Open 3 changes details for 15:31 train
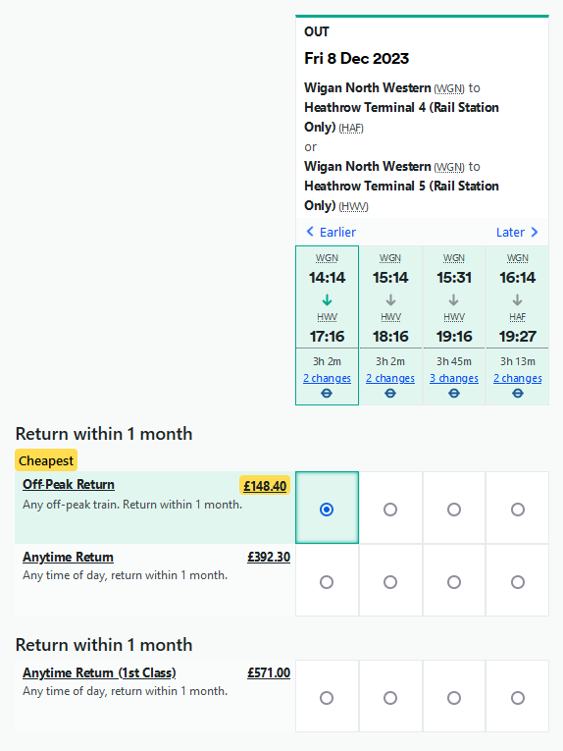563x751 pixels. coord(454,378)
